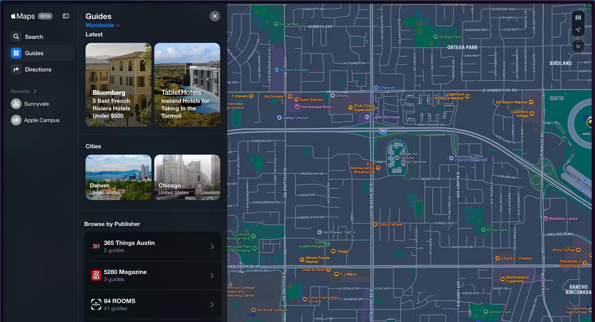Click the current location arrow icon

click(x=578, y=30)
